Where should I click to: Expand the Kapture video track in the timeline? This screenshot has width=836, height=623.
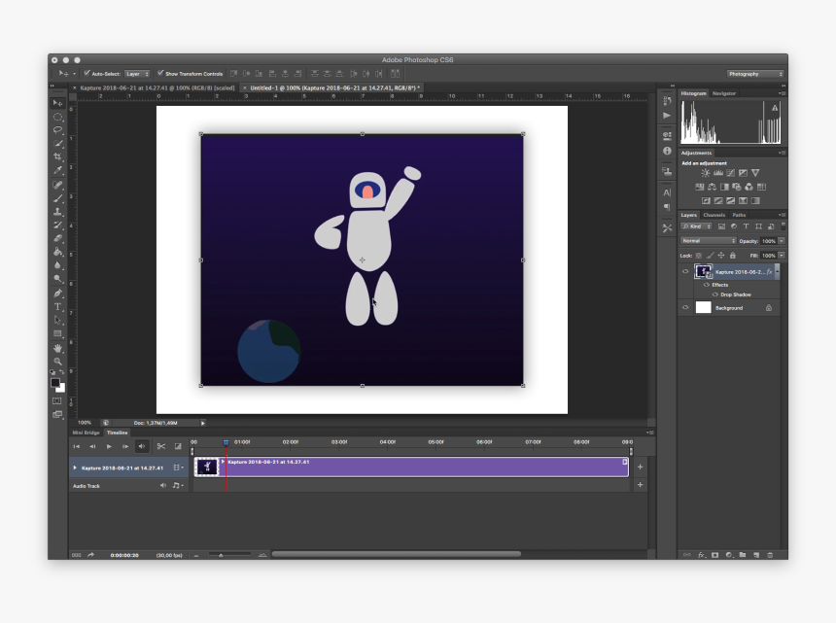pos(75,467)
